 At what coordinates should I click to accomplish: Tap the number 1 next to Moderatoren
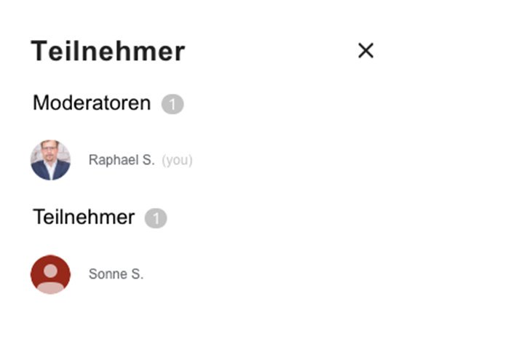(173, 105)
